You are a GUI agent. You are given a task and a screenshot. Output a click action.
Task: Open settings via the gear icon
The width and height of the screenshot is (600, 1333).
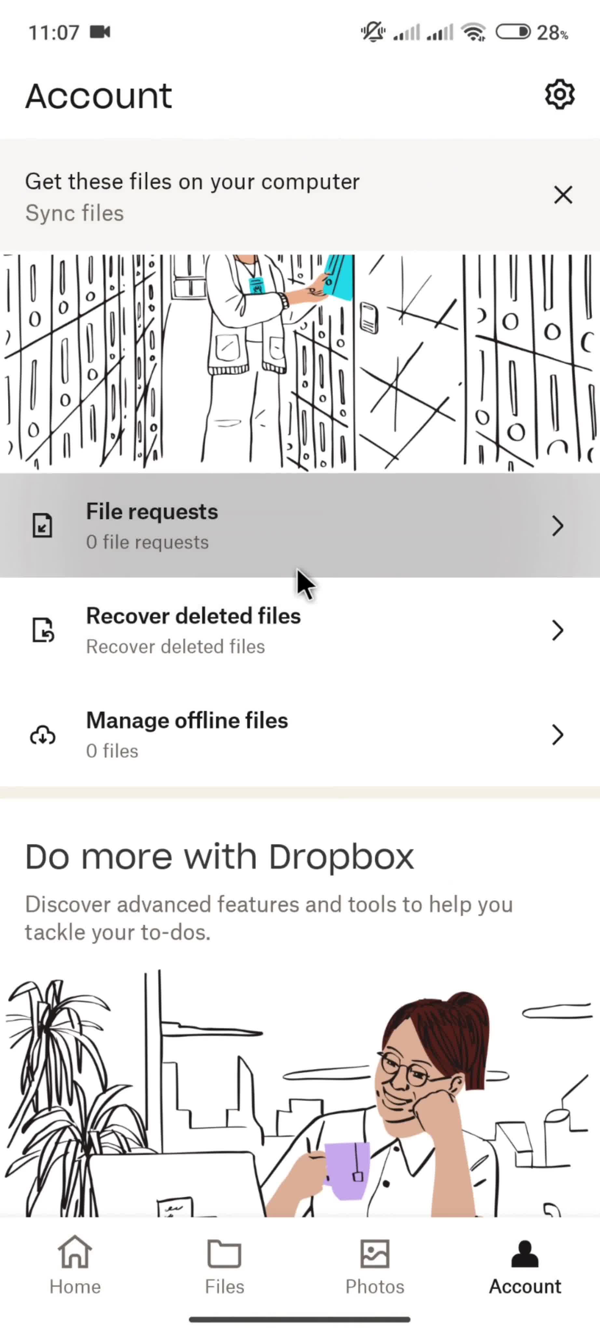[x=560, y=94]
